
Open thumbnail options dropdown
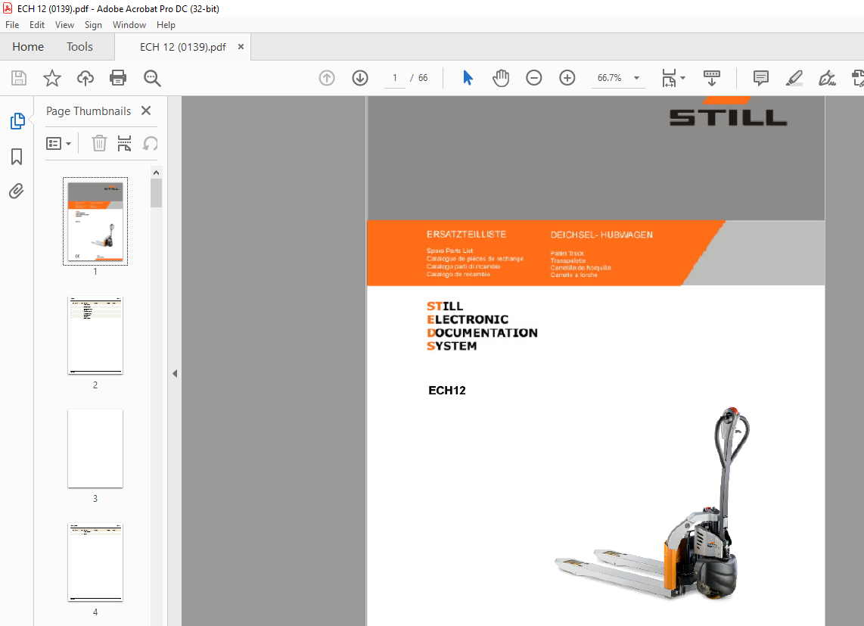pos(58,143)
